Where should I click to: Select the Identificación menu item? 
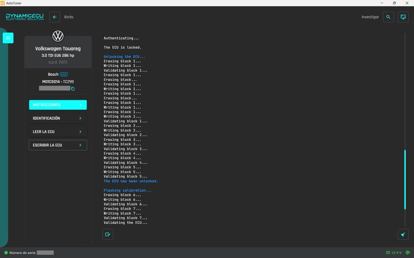[x=58, y=118]
